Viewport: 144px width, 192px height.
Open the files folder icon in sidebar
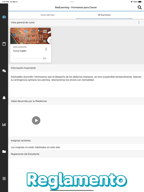(x=4, y=151)
